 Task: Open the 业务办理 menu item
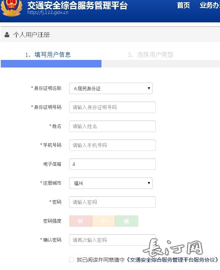click(210, 5)
